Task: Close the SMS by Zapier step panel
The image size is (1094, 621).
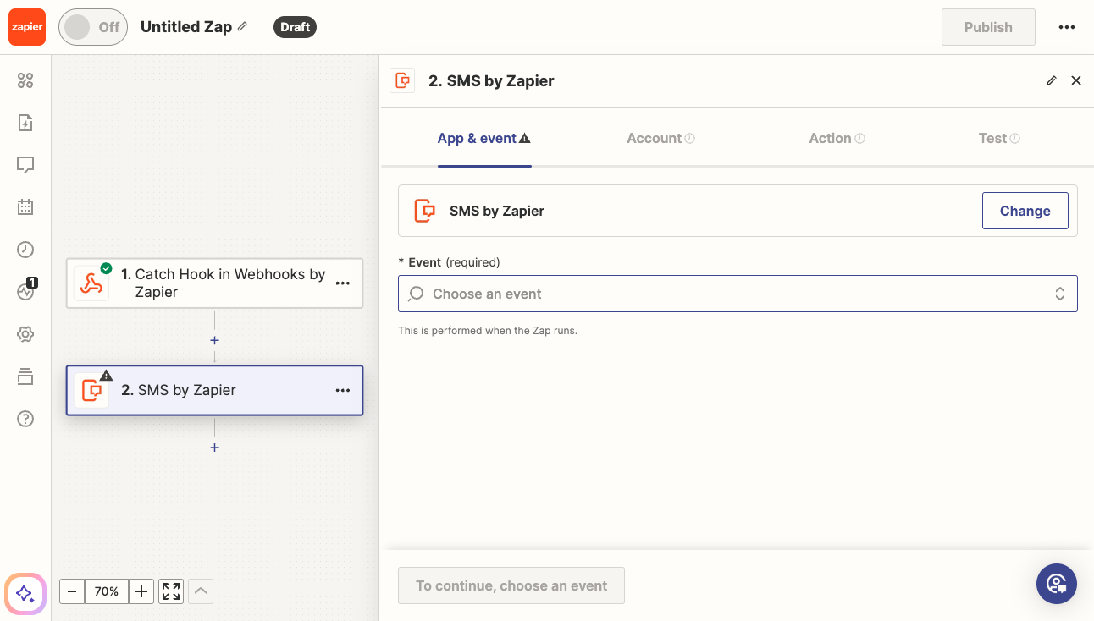Action: 1076,80
